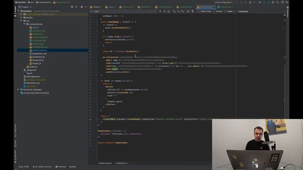Select DeskList.js in the project tree
The width and height of the screenshot is (303, 170).
pos(38,60)
